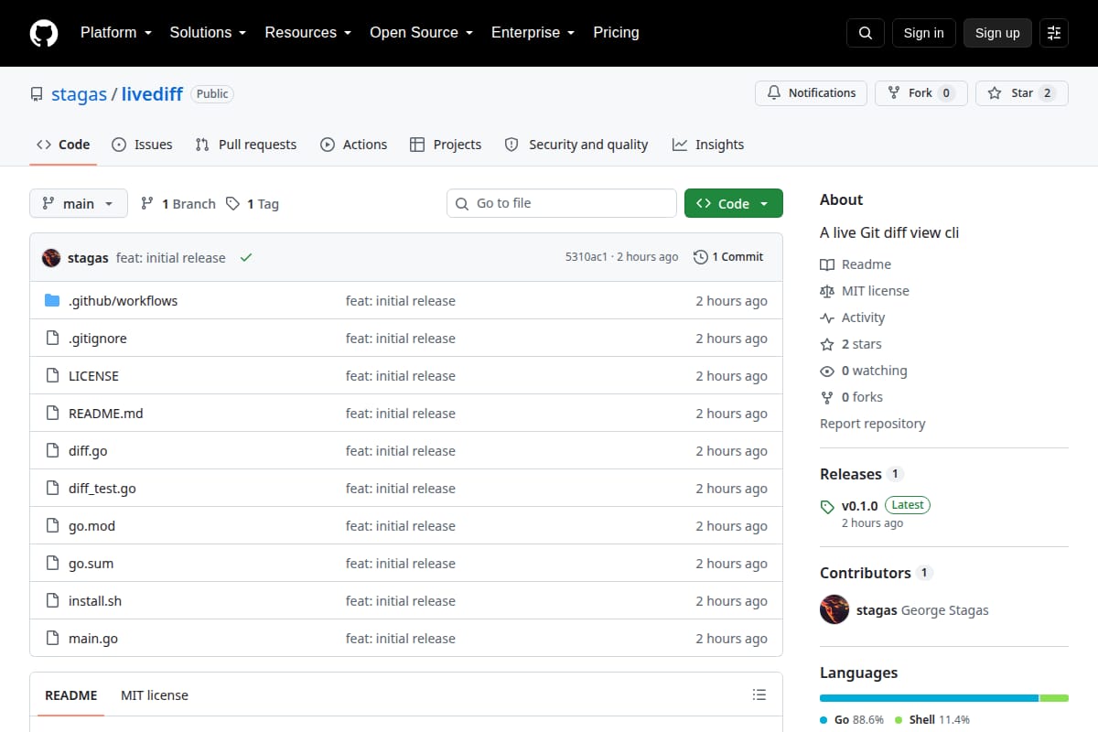Click the pulse icon next to Activity
1098x732 pixels.
point(827,318)
